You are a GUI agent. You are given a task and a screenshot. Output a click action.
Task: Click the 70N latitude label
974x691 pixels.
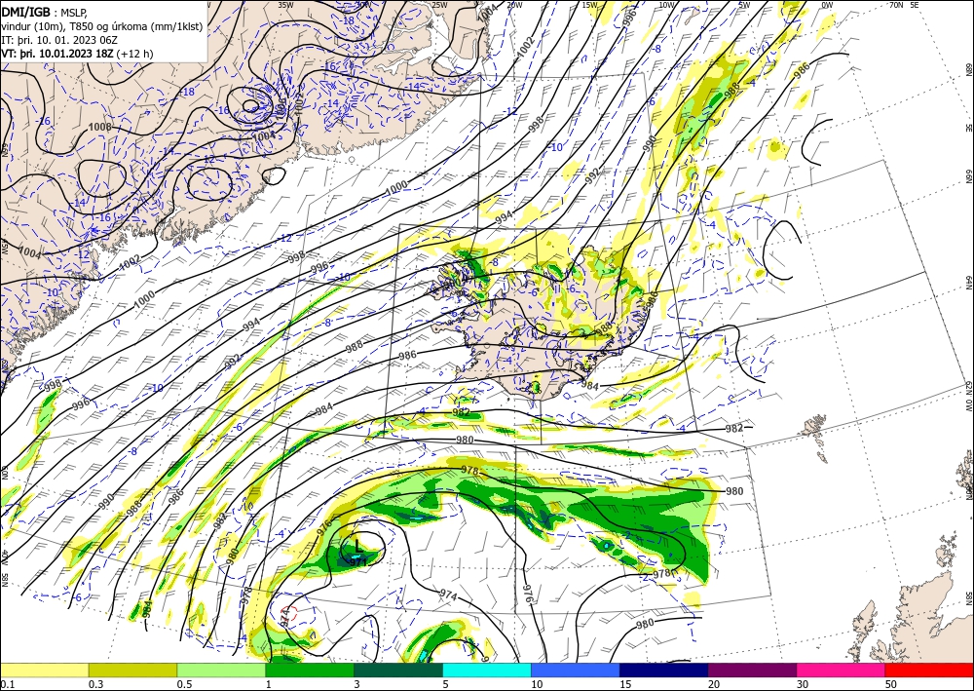coord(896,5)
